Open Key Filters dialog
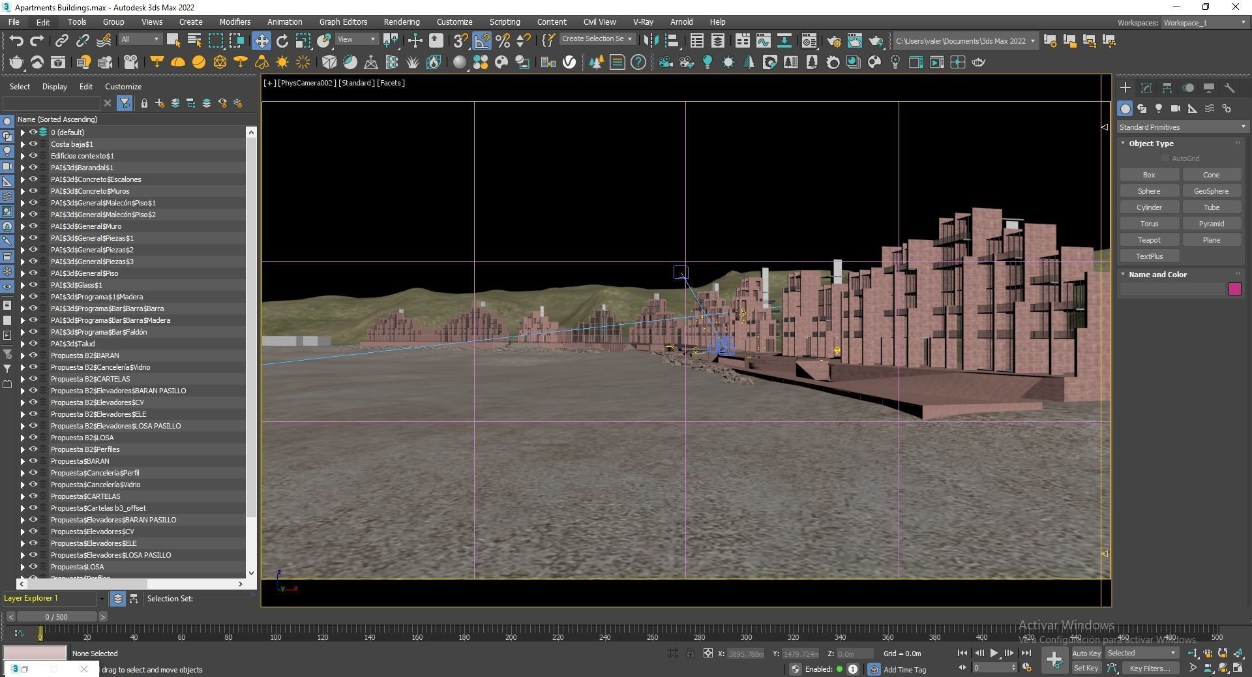 [1151, 668]
